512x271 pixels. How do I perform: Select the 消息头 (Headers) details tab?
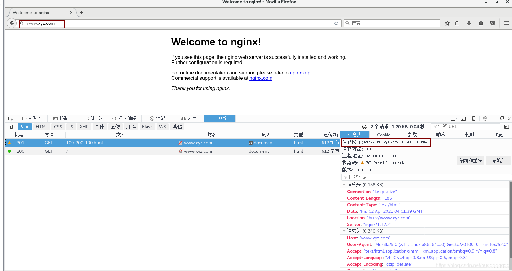(x=355, y=135)
